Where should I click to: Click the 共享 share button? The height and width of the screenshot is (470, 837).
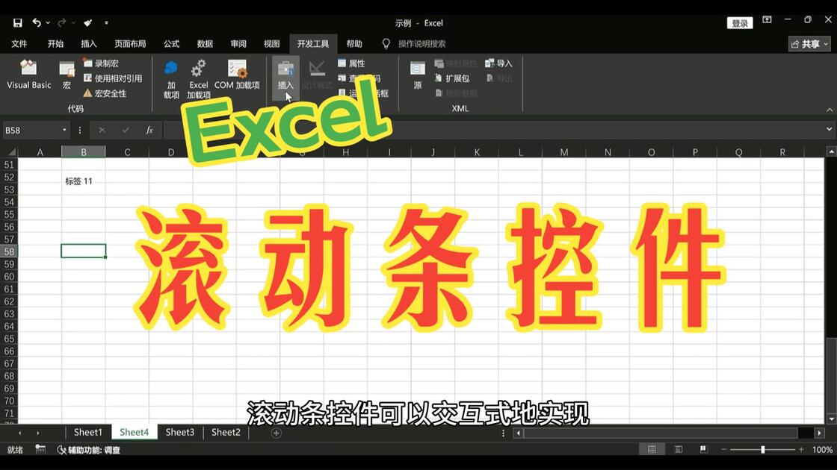[809, 44]
